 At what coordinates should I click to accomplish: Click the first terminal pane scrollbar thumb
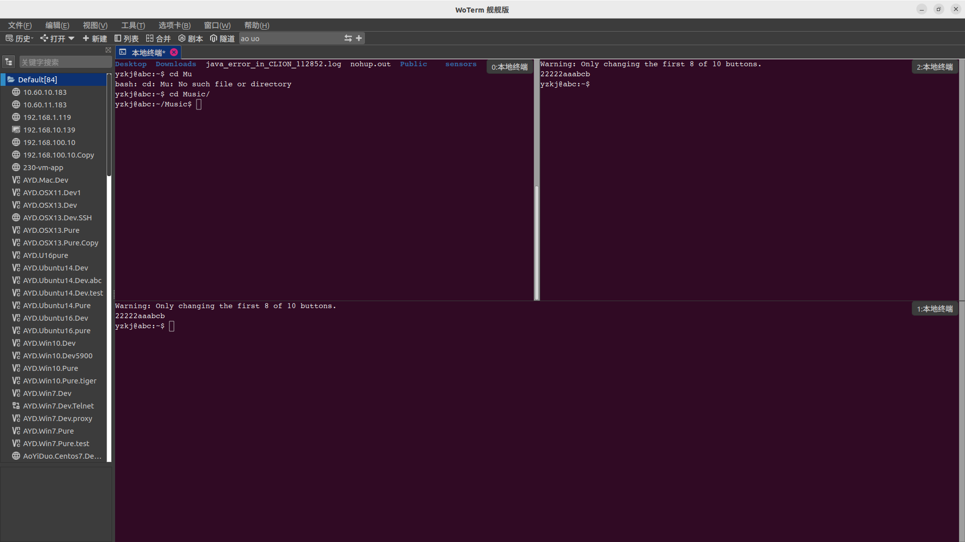point(536,242)
